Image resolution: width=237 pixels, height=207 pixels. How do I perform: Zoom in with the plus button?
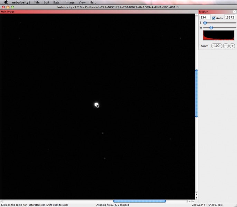[x=232, y=46]
